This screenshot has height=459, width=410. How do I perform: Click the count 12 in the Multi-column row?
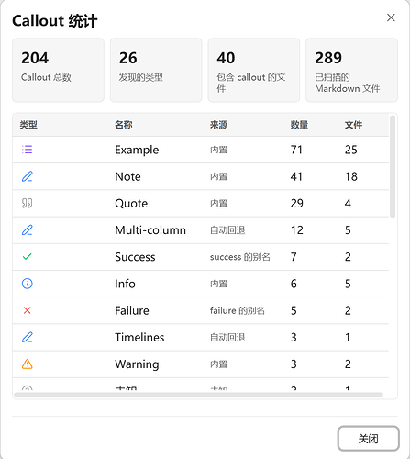(296, 230)
